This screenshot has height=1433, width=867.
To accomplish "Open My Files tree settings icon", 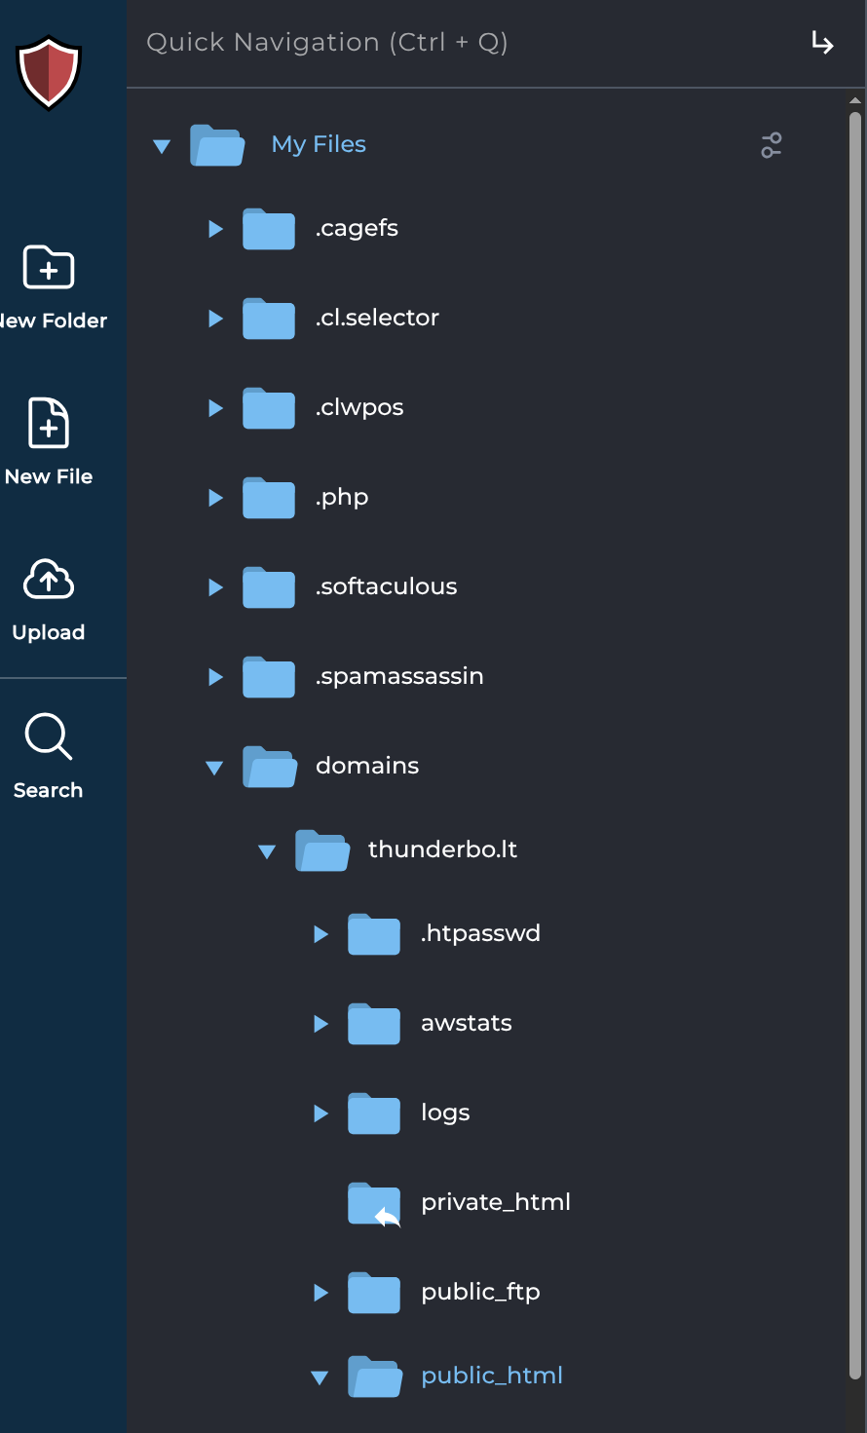I will (x=771, y=145).
